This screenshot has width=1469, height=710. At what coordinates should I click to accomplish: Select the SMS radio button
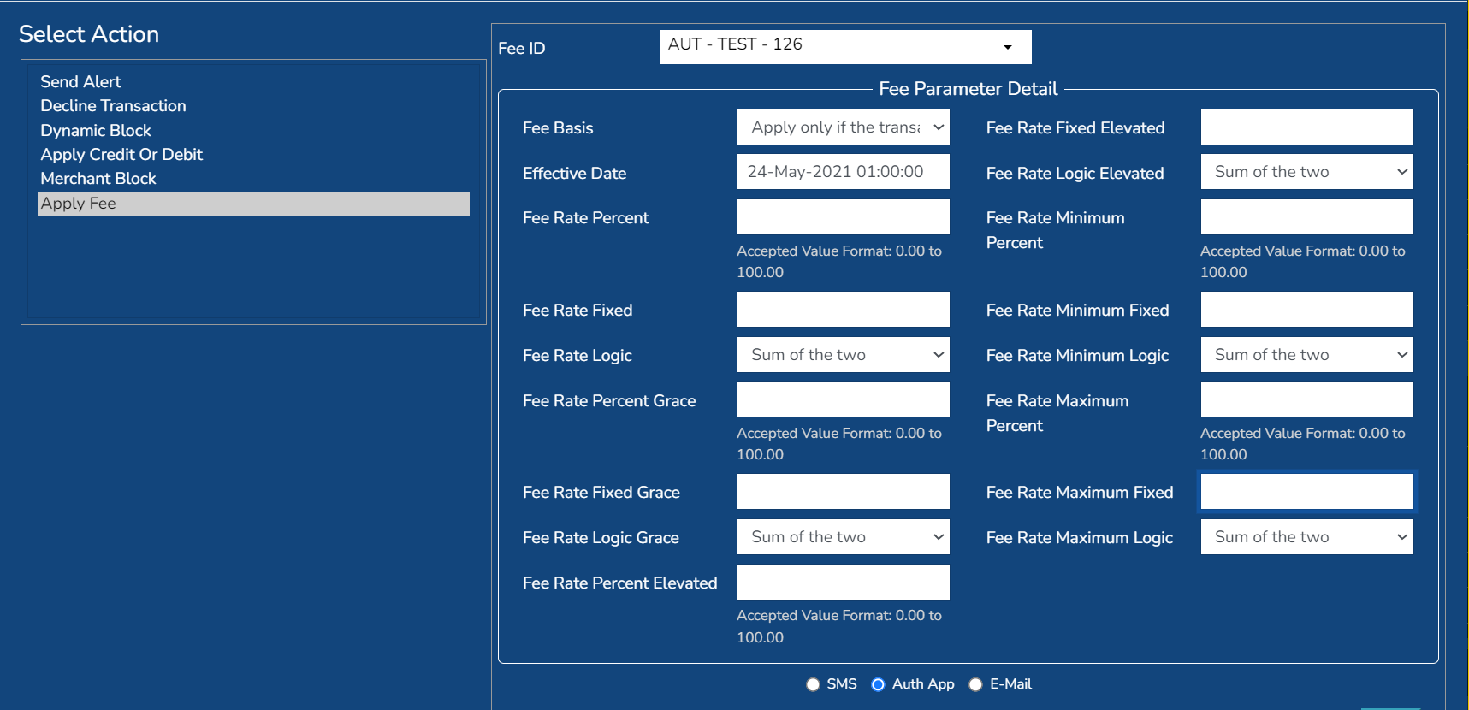coord(813,684)
